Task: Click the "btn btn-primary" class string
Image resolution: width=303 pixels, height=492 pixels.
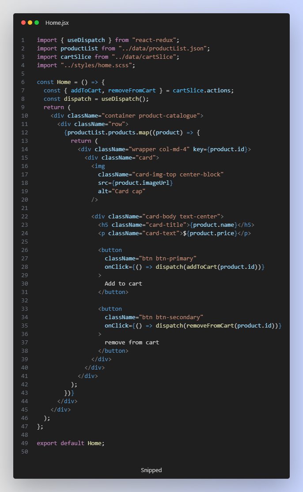Action: coord(168,259)
